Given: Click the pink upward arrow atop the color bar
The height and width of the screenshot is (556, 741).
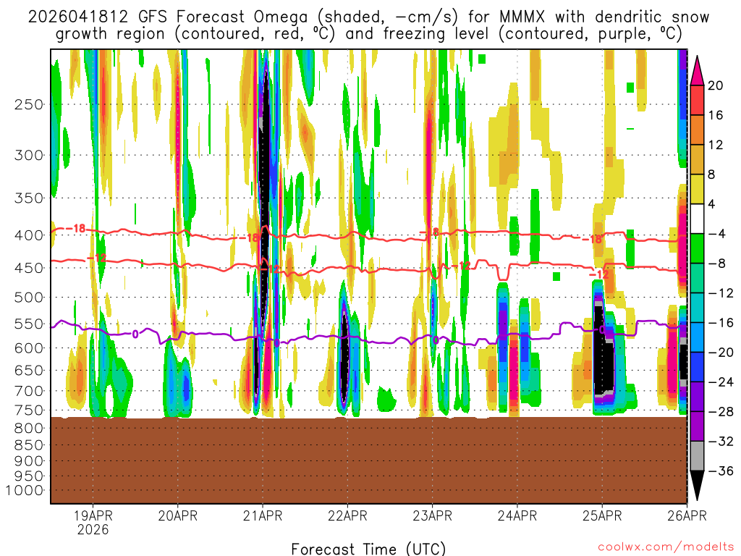Looking at the screenshot, I should point(698,69).
